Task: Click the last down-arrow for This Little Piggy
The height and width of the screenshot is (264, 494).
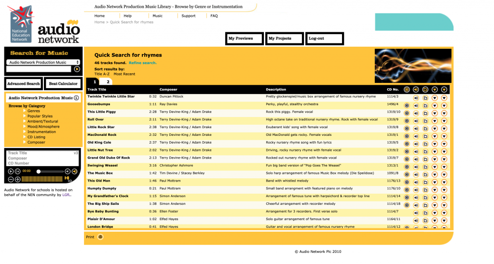Action: [x=444, y=113]
